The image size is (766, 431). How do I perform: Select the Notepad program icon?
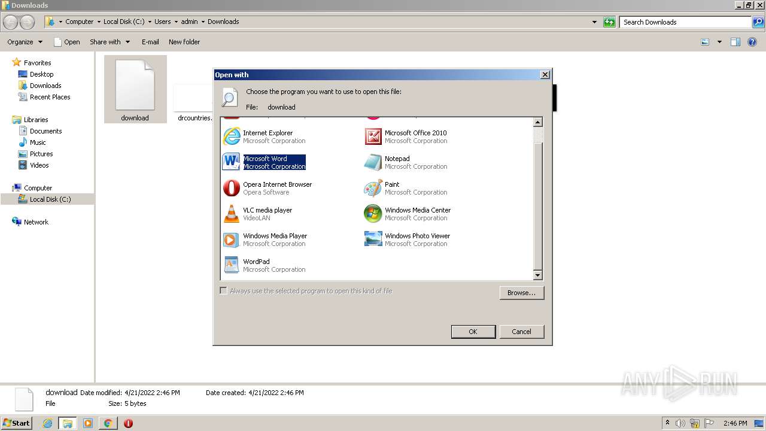tap(373, 162)
